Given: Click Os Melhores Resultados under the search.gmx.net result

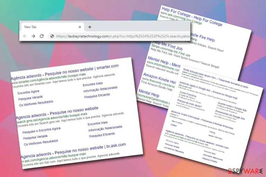Looking at the screenshot, I should pyautogui.click(x=41, y=143).
